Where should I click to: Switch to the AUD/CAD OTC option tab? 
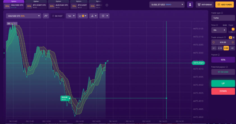58,5
